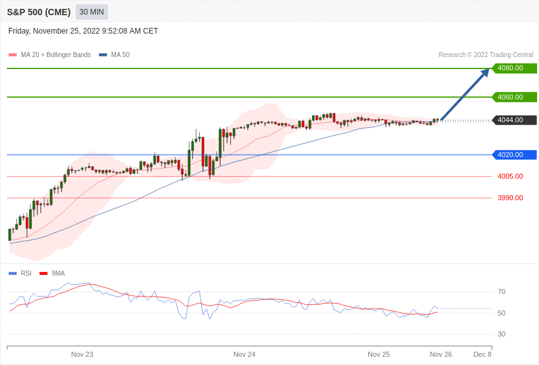
Task: Click the Nov 24 date axis label
Action: click(x=244, y=354)
